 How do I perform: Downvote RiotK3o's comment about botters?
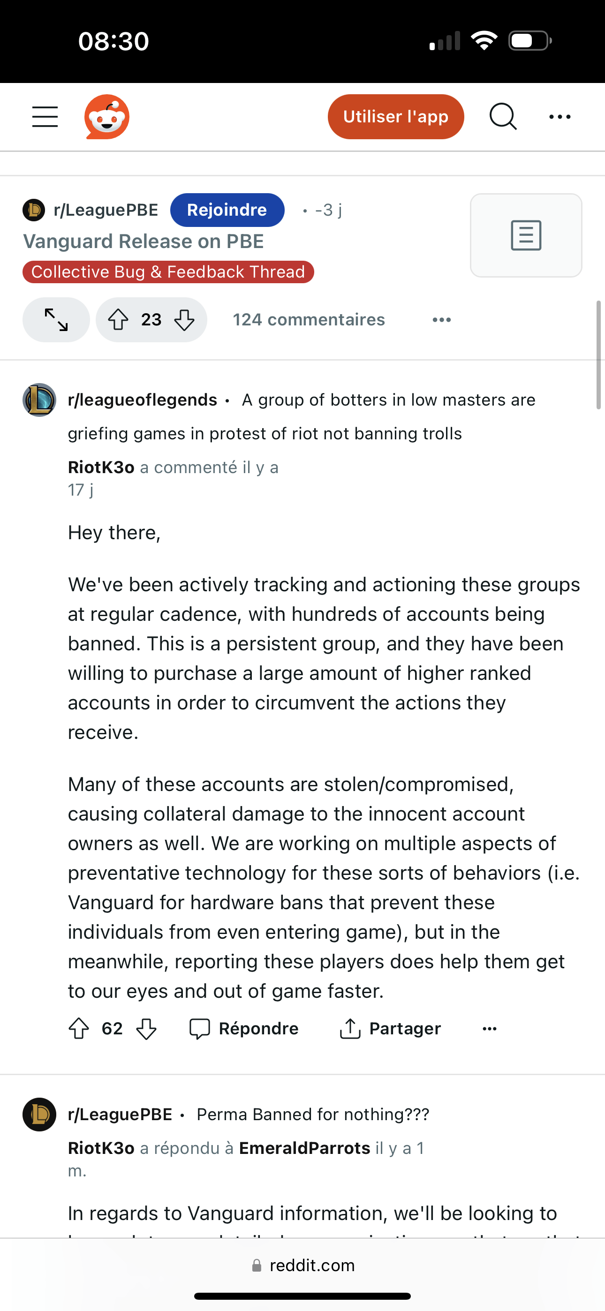[x=147, y=1029]
